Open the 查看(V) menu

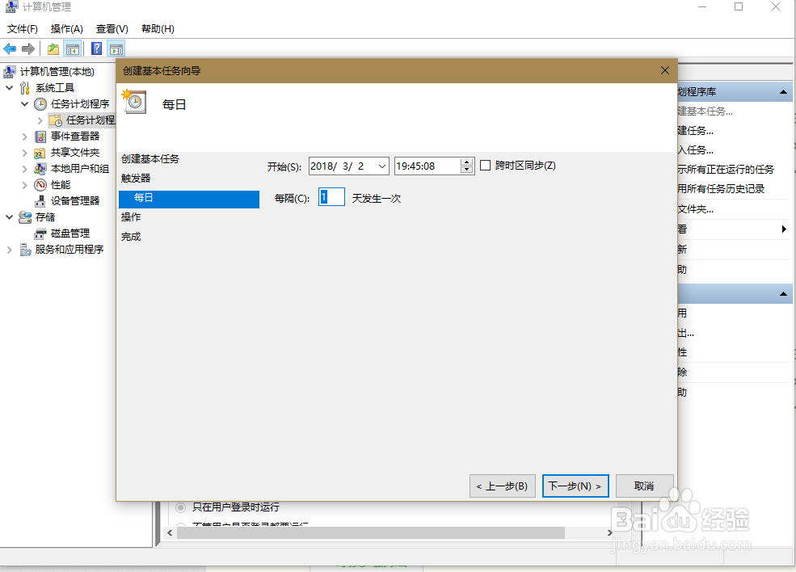pyautogui.click(x=112, y=28)
